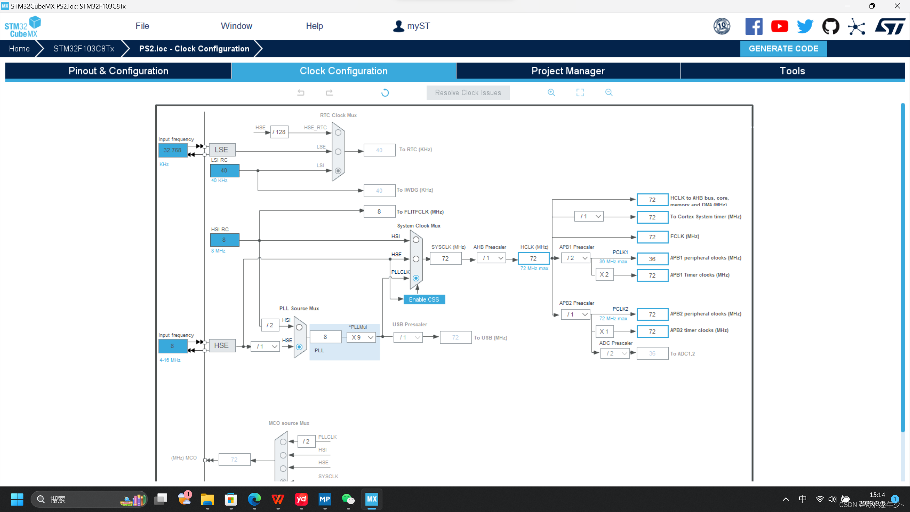Select HSI in PLL Source Mux

tap(299, 327)
